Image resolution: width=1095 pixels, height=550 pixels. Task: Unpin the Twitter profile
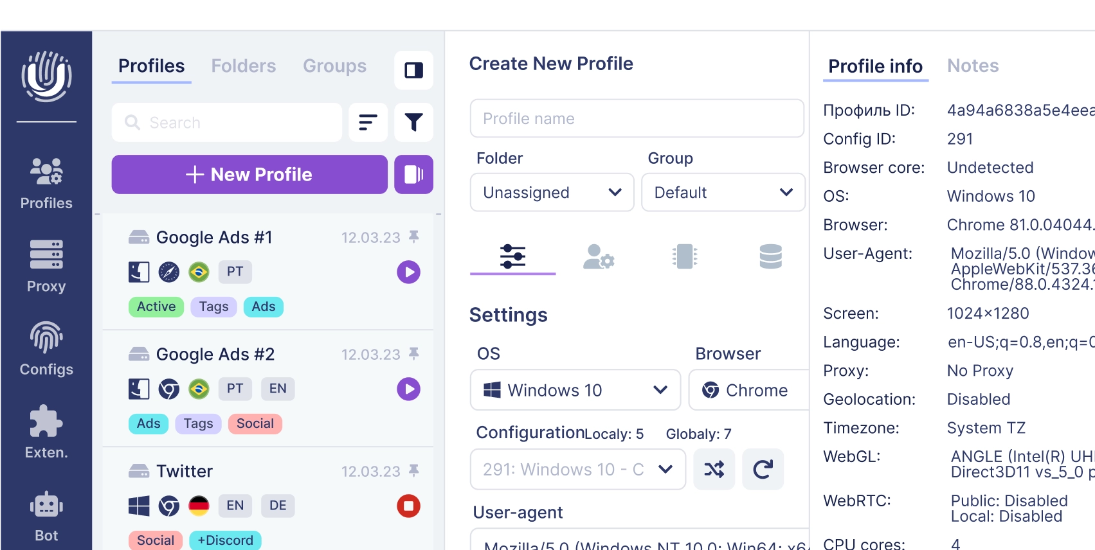tap(415, 470)
